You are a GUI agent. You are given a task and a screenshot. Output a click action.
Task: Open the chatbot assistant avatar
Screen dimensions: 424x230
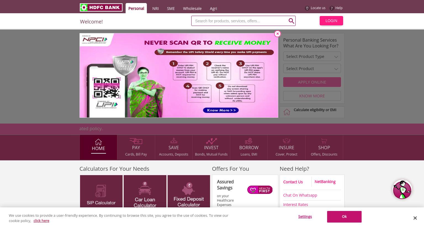(x=402, y=189)
